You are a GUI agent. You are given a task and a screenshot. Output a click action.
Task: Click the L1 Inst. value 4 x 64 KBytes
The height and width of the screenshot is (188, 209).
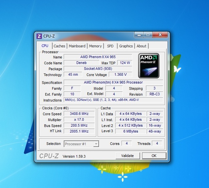point(131,119)
